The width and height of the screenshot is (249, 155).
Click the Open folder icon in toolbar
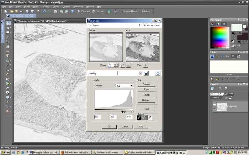[x=12, y=11]
